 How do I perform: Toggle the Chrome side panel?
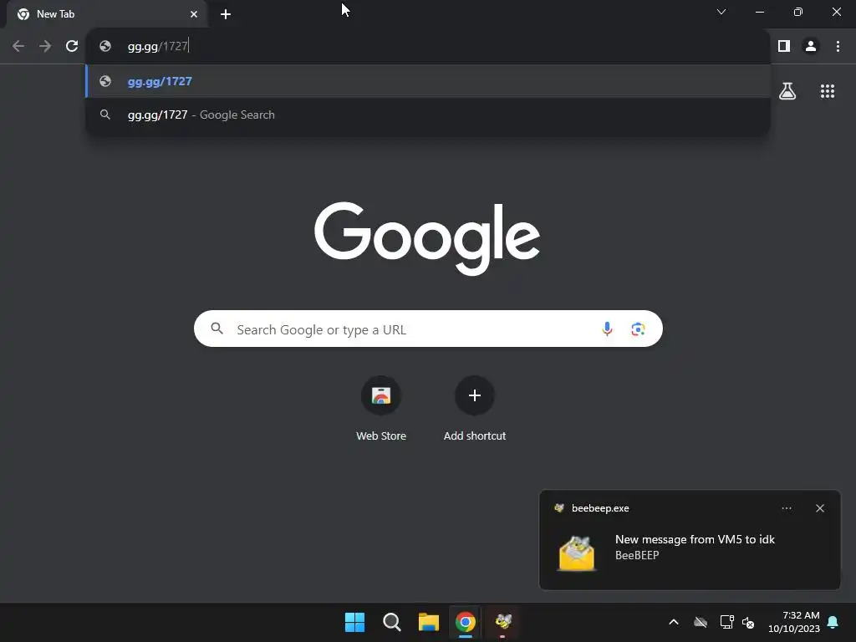784,47
